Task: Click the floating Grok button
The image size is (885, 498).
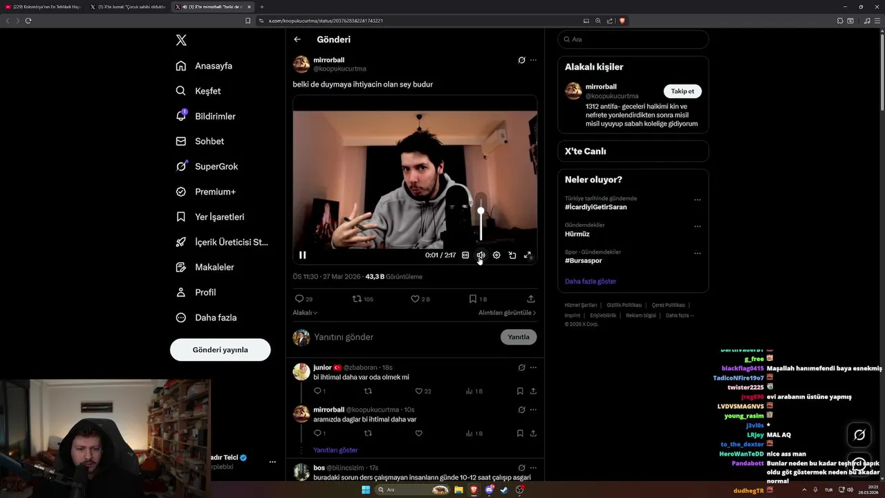Action: pos(859,435)
